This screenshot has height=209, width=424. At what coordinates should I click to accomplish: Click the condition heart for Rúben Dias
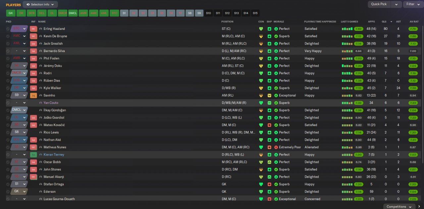pos(261,81)
